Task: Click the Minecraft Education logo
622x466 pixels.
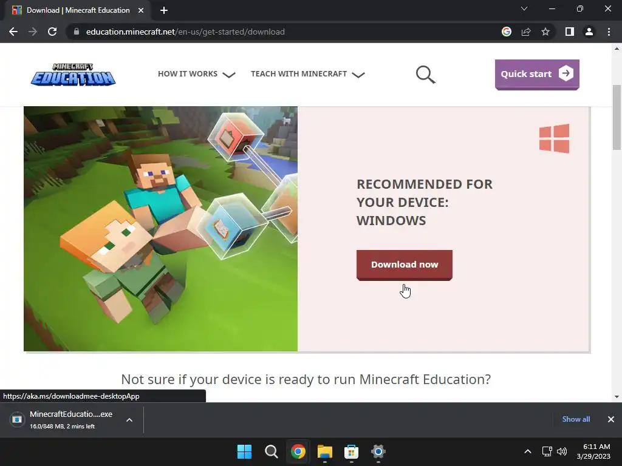Action: pos(73,74)
